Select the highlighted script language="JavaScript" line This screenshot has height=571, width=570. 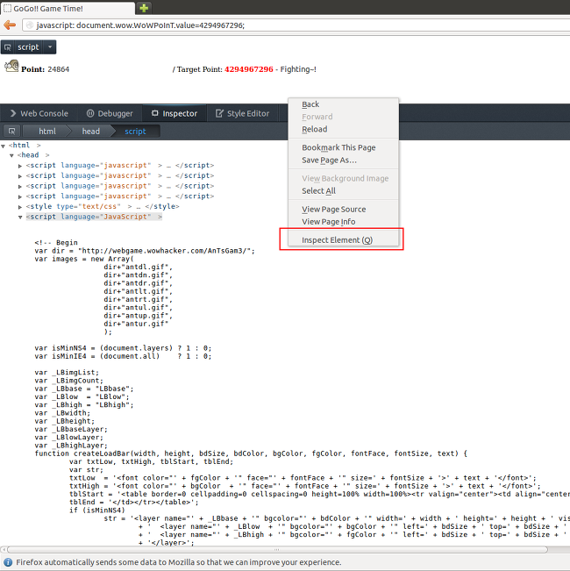pyautogui.click(x=94, y=217)
